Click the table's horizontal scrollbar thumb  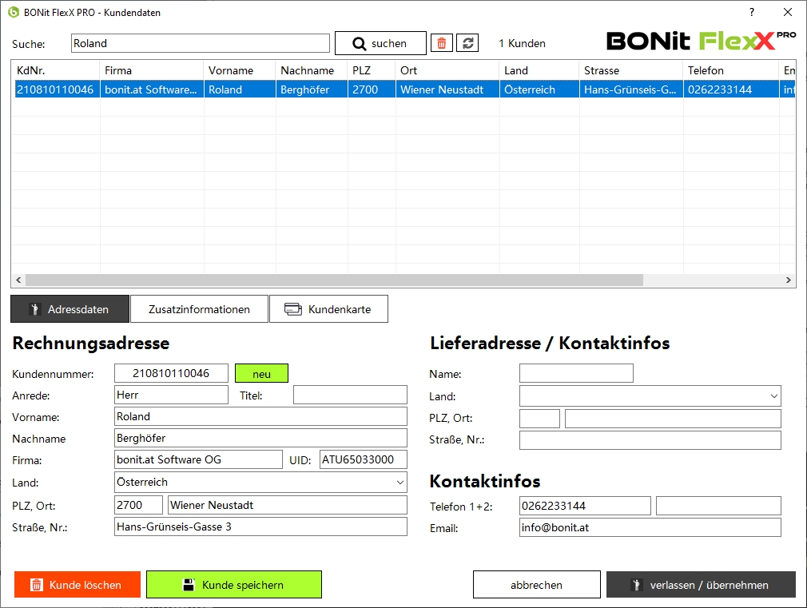(x=334, y=280)
